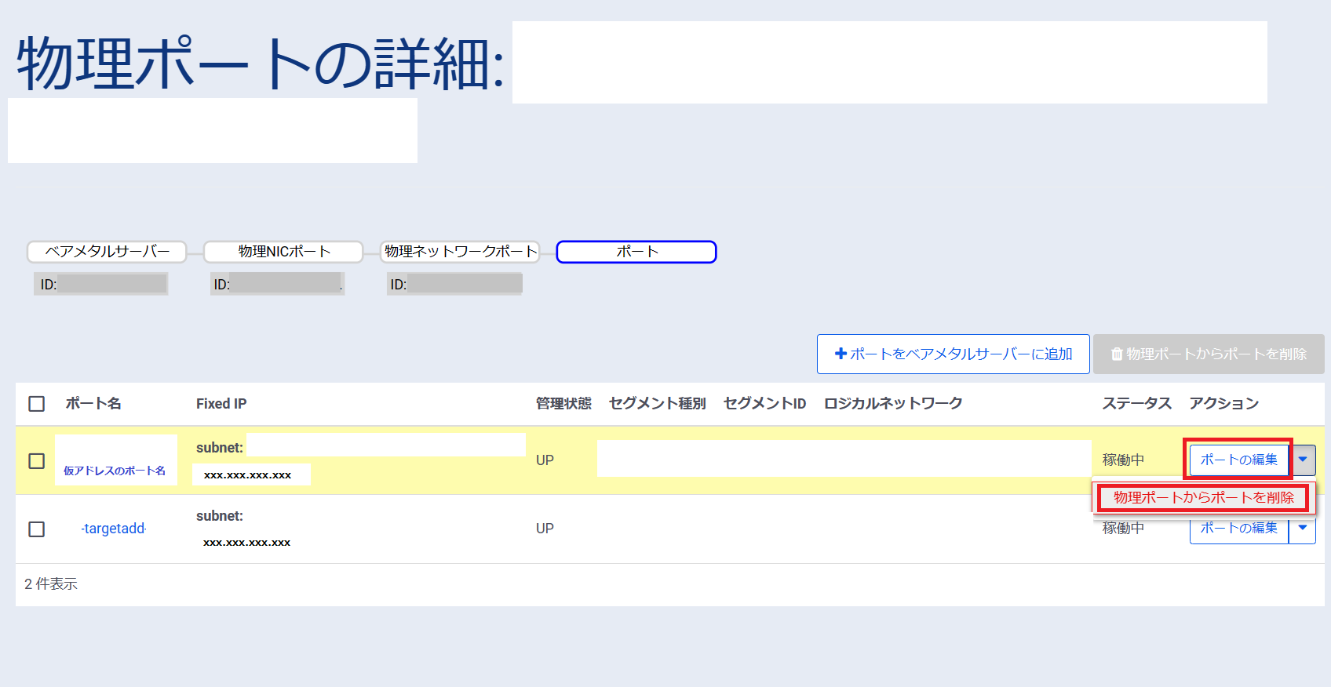Choose 物理ポートからポートを削除 from dropdown menu
Viewport: 1331px width, 687px height.
coord(1203,498)
